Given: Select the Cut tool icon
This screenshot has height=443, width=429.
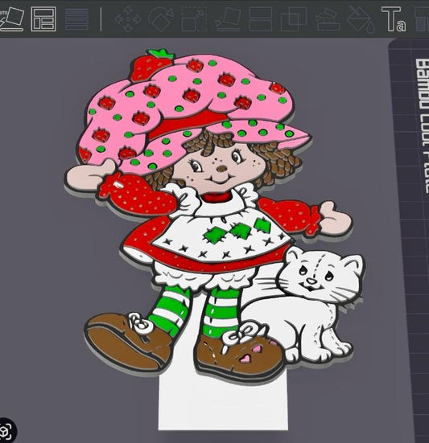Looking at the screenshot, I should pos(261,19).
